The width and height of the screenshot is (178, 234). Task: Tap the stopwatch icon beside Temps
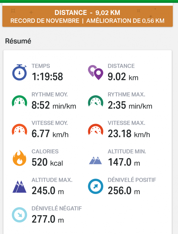click(x=19, y=72)
